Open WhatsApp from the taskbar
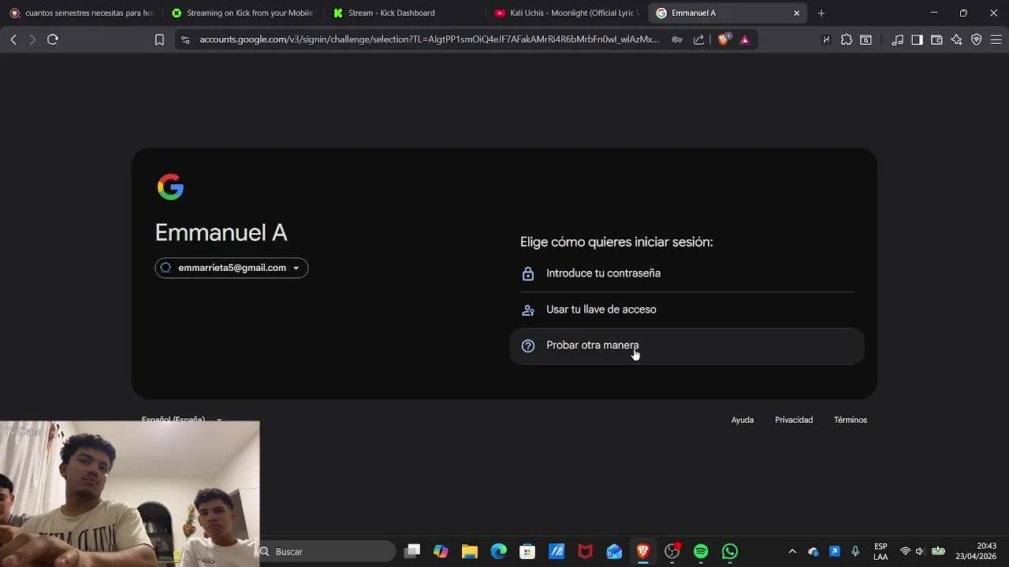1009x567 pixels. 730,551
